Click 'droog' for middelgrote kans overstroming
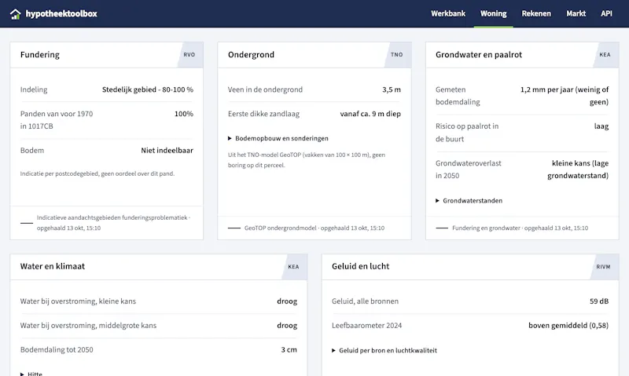 point(287,326)
